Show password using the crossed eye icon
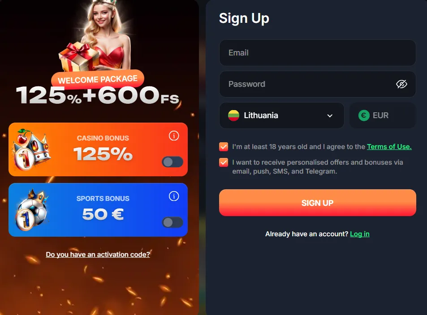This screenshot has height=315, width=427. point(401,84)
